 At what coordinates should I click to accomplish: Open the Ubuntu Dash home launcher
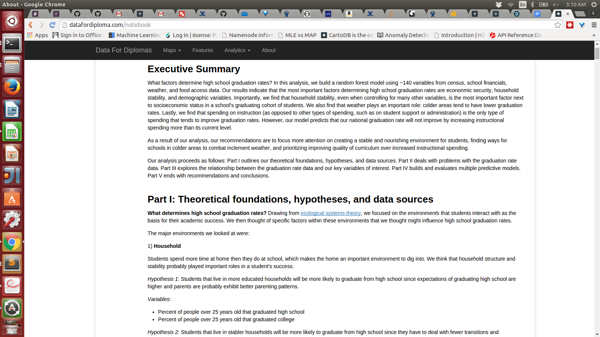pyautogui.click(x=12, y=21)
